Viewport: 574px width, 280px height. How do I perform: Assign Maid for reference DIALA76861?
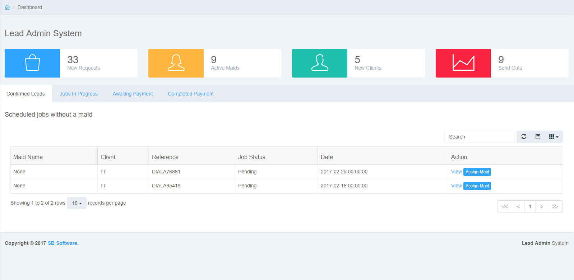(x=477, y=172)
